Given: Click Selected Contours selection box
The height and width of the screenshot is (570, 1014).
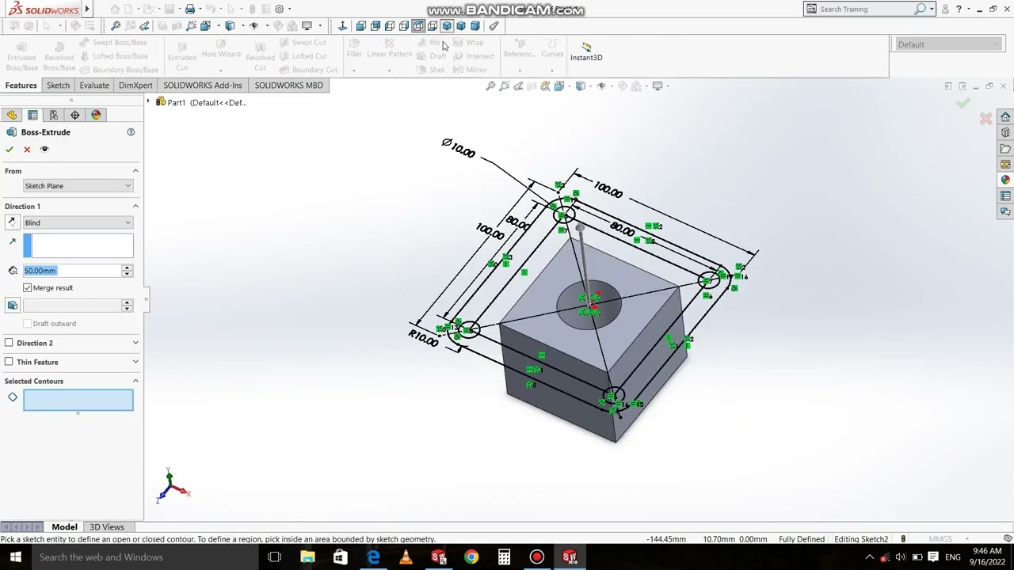Looking at the screenshot, I should 78,401.
